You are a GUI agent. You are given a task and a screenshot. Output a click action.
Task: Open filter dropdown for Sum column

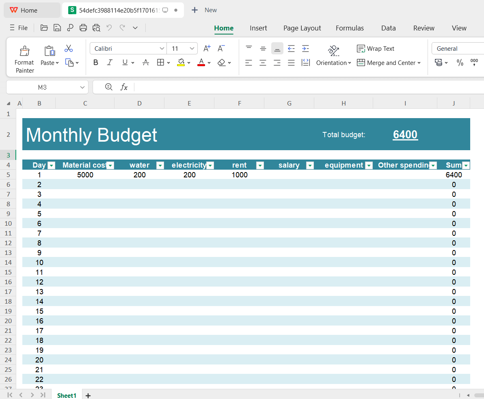point(466,166)
